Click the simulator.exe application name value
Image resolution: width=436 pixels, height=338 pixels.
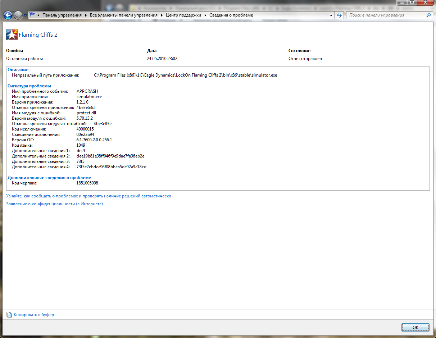(89, 97)
